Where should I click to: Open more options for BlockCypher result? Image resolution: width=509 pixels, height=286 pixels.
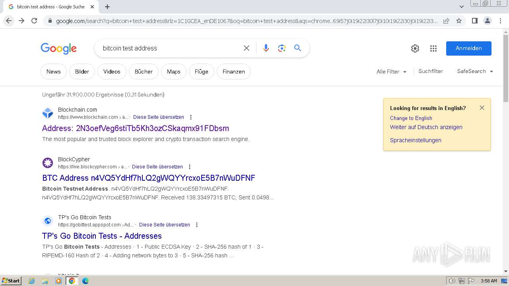point(190,167)
